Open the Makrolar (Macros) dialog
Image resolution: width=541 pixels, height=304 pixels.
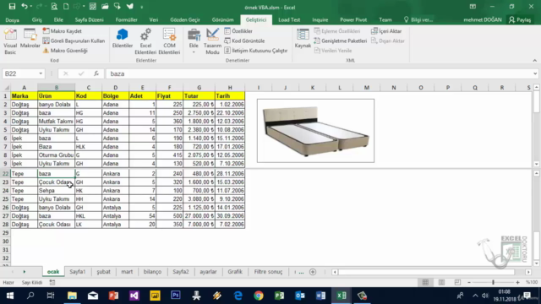point(30,39)
